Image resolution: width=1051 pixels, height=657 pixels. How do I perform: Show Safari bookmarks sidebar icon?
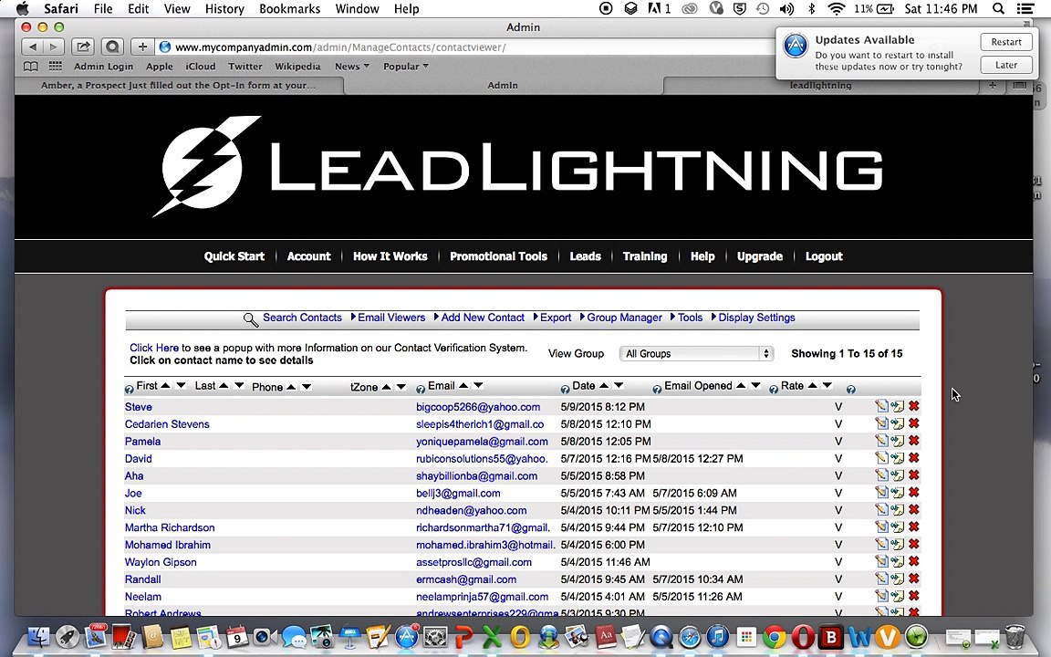coord(31,67)
